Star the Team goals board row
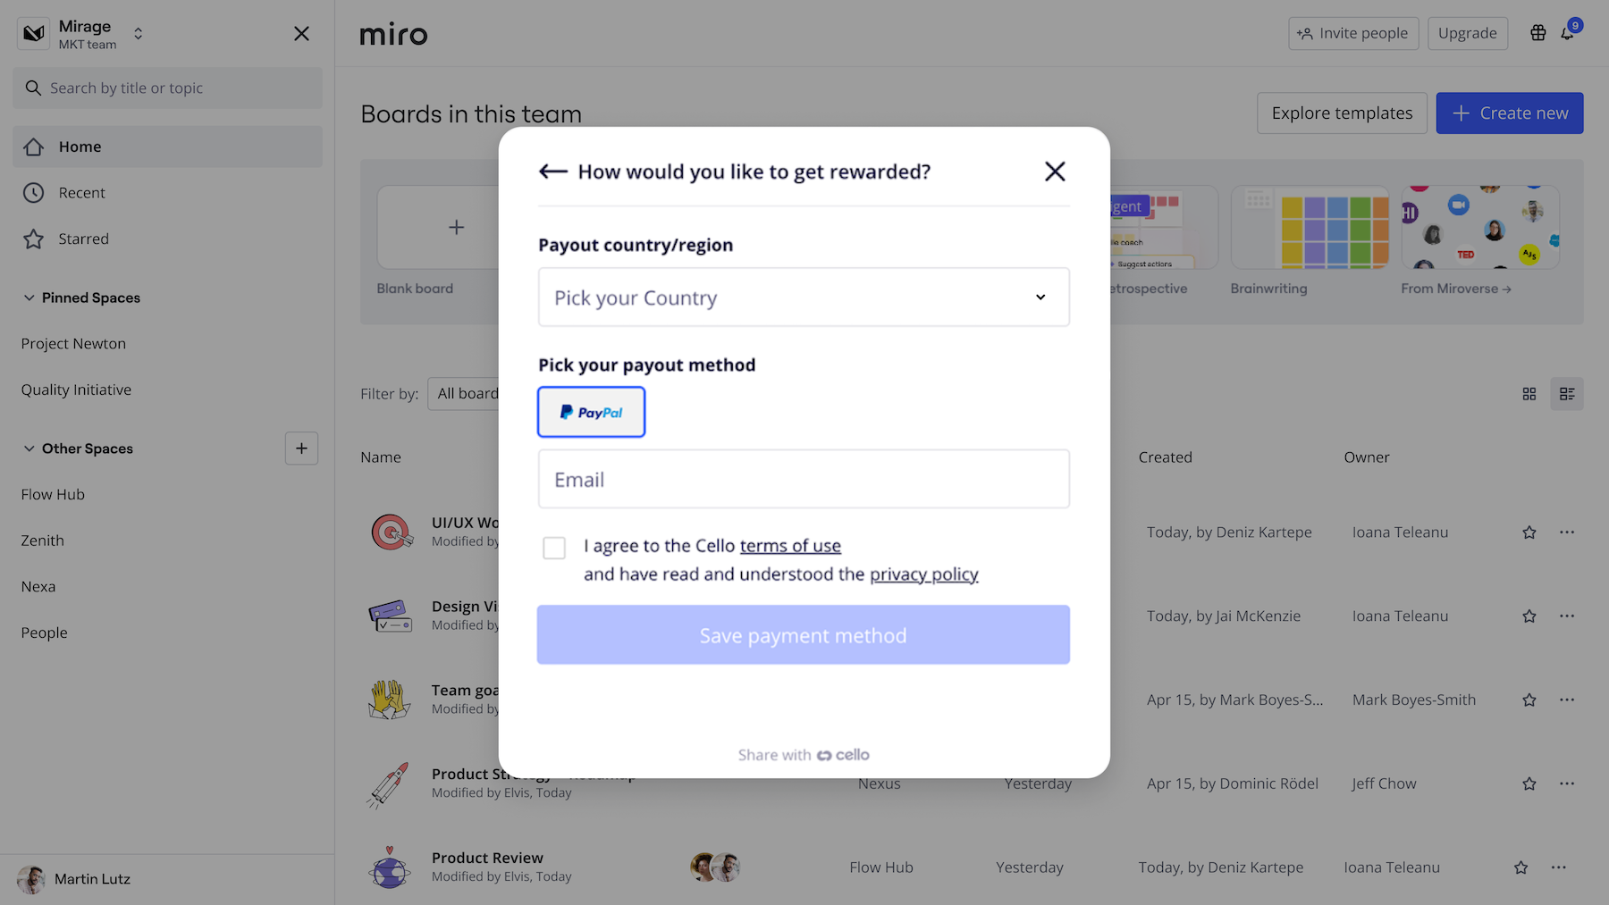 [1529, 700]
